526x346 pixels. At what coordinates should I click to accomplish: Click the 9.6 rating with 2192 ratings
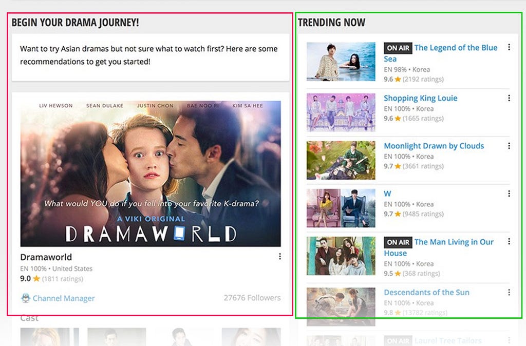(x=414, y=79)
